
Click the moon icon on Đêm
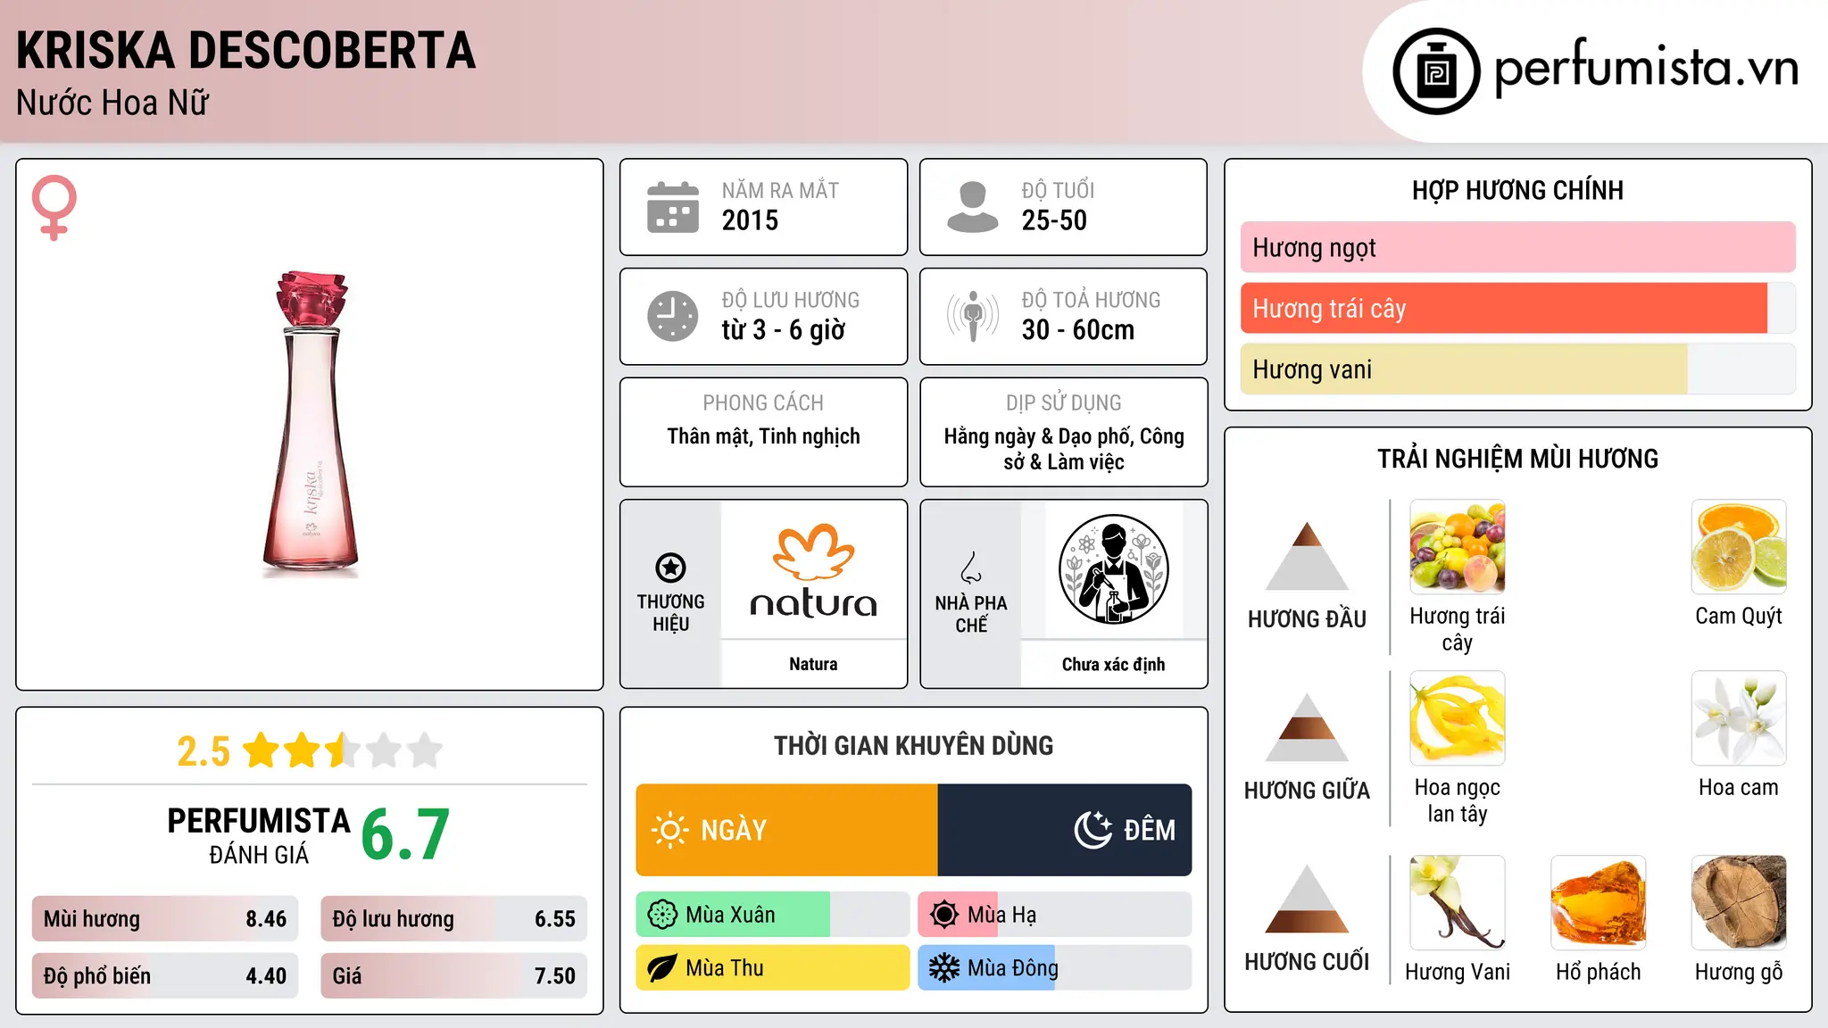click(1093, 830)
